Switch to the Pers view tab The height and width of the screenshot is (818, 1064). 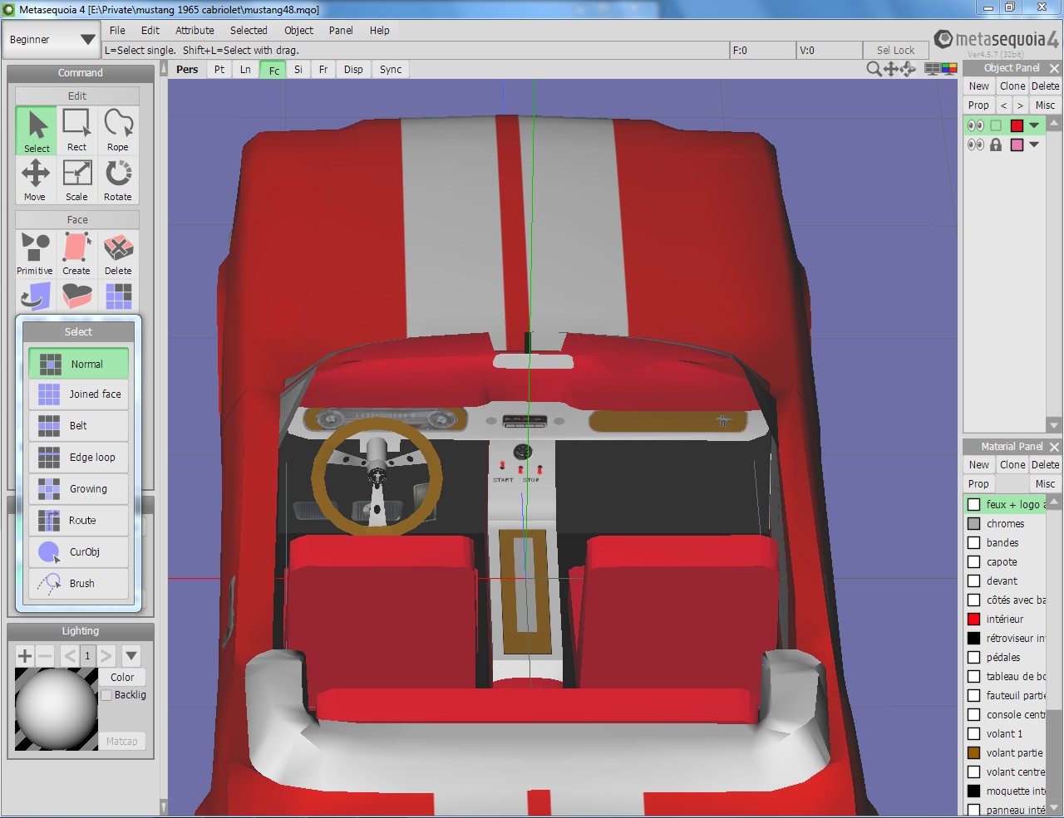pos(187,70)
